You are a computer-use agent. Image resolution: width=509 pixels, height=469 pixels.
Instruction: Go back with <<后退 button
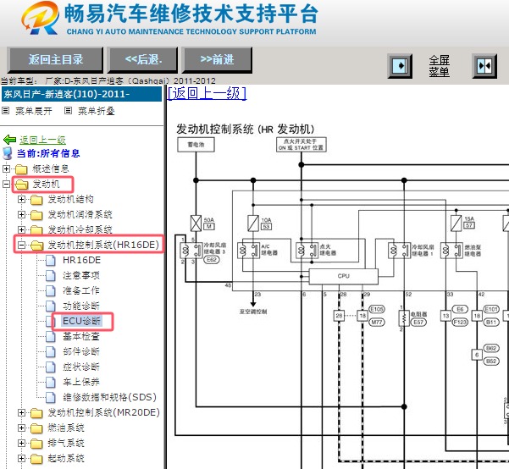[x=143, y=60]
